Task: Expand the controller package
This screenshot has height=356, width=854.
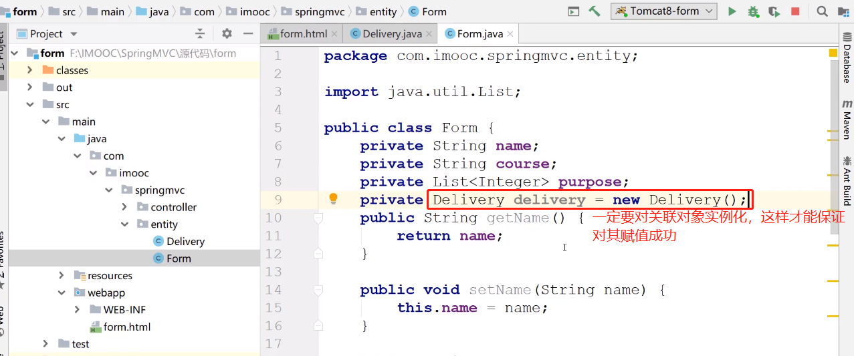Action: (x=124, y=207)
